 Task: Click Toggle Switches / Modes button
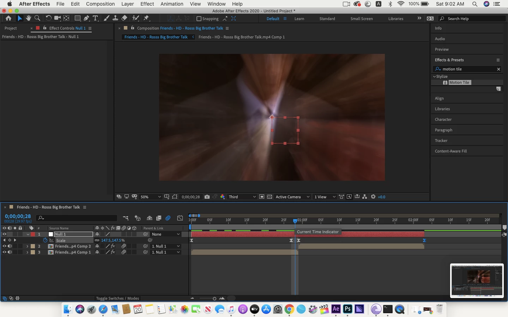tap(117, 298)
